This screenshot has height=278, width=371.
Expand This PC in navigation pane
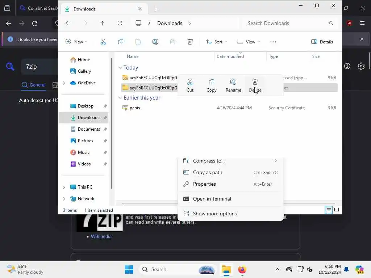tap(64, 187)
